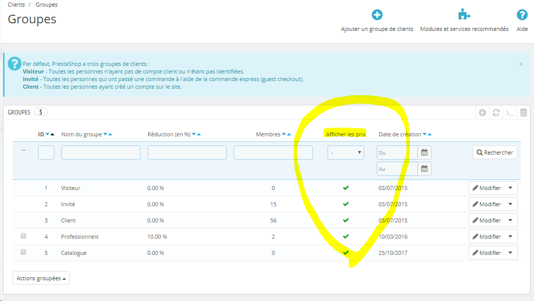Expand Modifier dropdown for Visiteur

click(511, 187)
